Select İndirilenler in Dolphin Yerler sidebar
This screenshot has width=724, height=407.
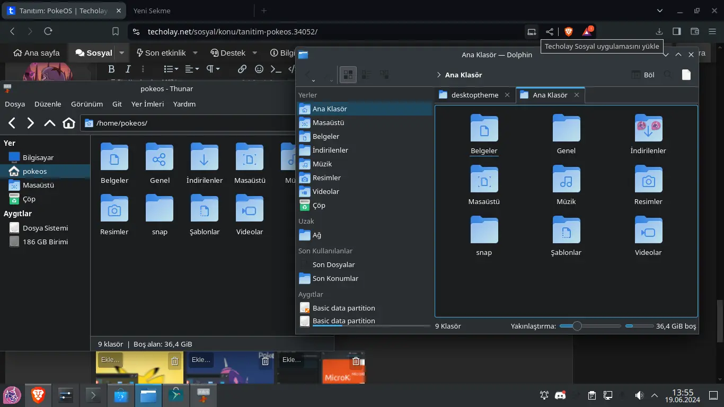click(x=365, y=150)
